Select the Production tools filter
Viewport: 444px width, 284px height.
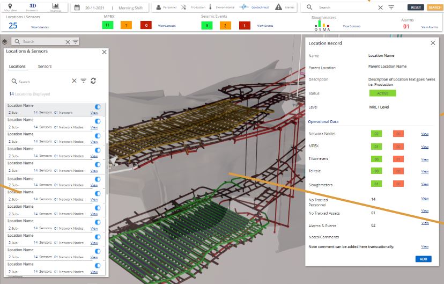point(194,8)
